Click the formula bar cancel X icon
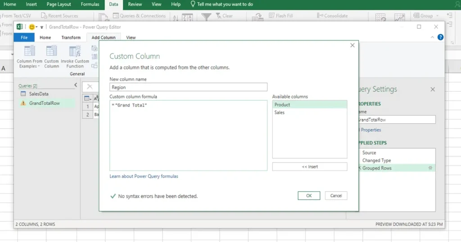This screenshot has height=242, width=461. [90, 86]
